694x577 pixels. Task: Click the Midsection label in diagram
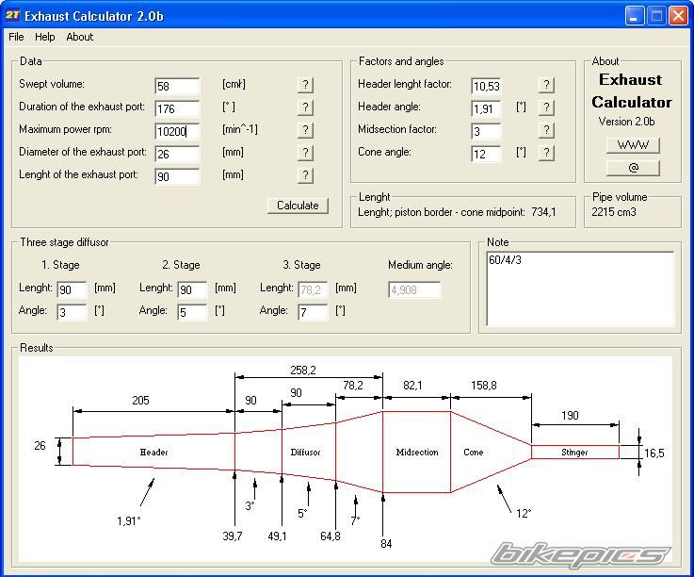tap(417, 452)
